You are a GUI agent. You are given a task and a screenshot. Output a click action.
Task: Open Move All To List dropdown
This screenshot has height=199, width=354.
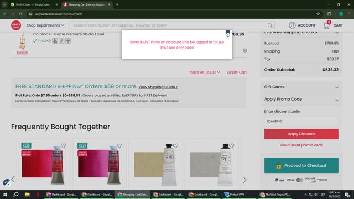coord(205,72)
